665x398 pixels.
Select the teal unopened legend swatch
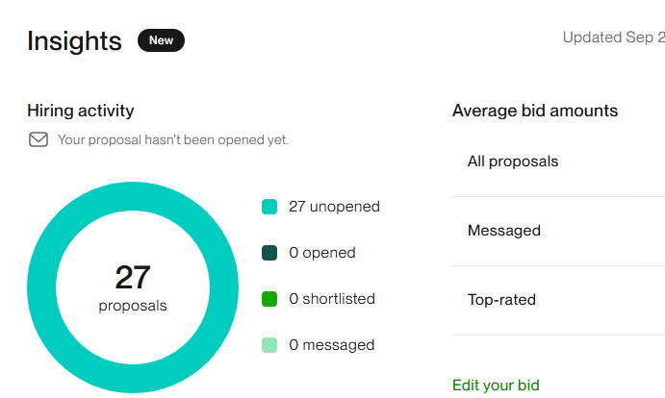(269, 207)
